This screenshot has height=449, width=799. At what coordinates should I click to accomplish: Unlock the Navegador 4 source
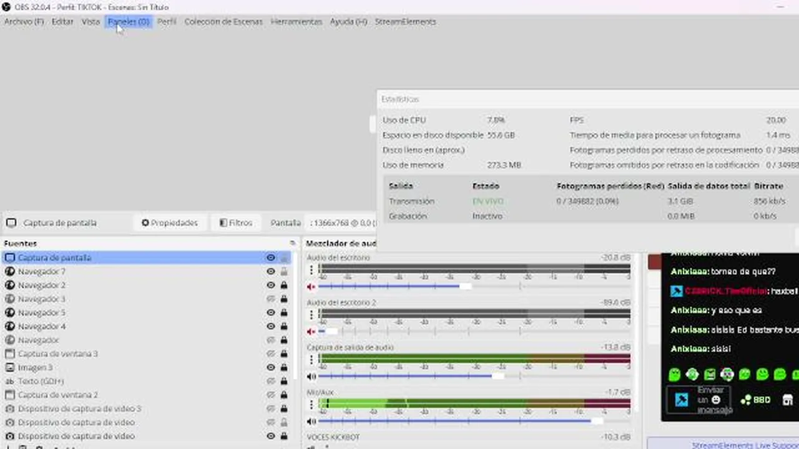(284, 326)
